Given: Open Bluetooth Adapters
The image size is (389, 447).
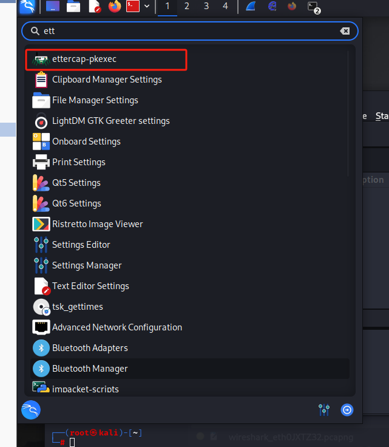Looking at the screenshot, I should click(x=190, y=348).
